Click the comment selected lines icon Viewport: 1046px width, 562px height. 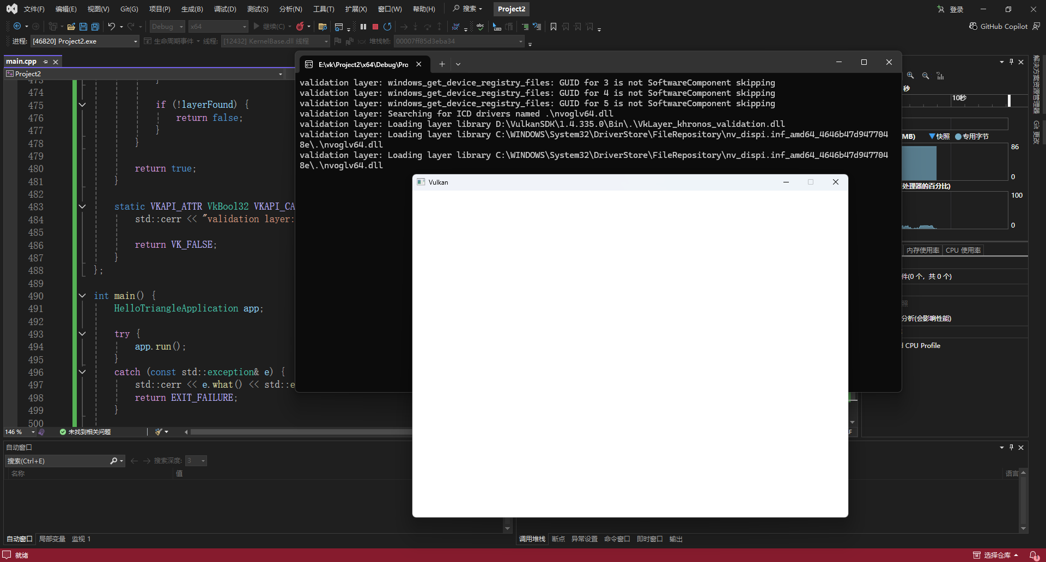click(525, 26)
